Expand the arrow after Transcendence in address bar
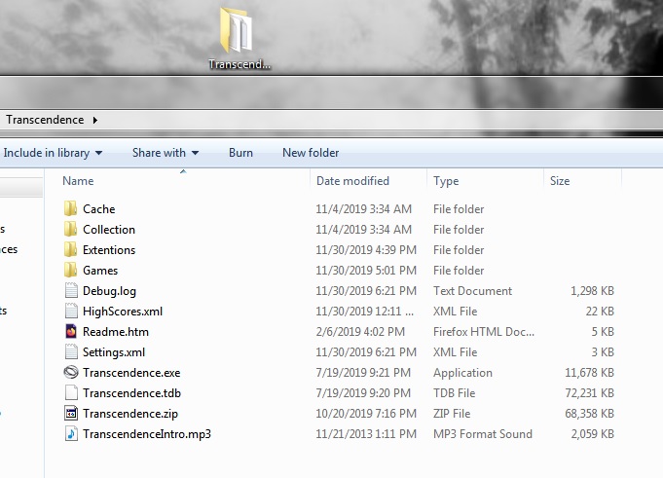Viewport: 663px width, 478px height. [95, 120]
